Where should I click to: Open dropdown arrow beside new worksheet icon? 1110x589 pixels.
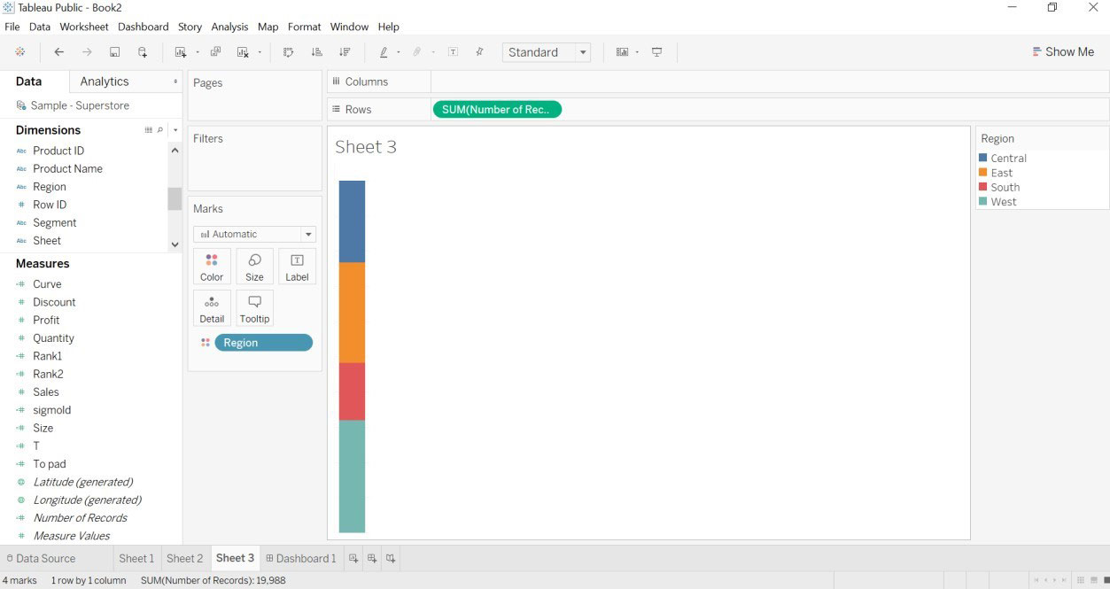198,52
